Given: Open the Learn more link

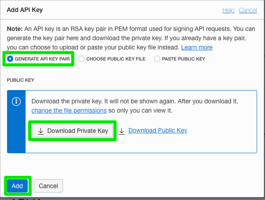Looking at the screenshot, I should [x=197, y=47].
